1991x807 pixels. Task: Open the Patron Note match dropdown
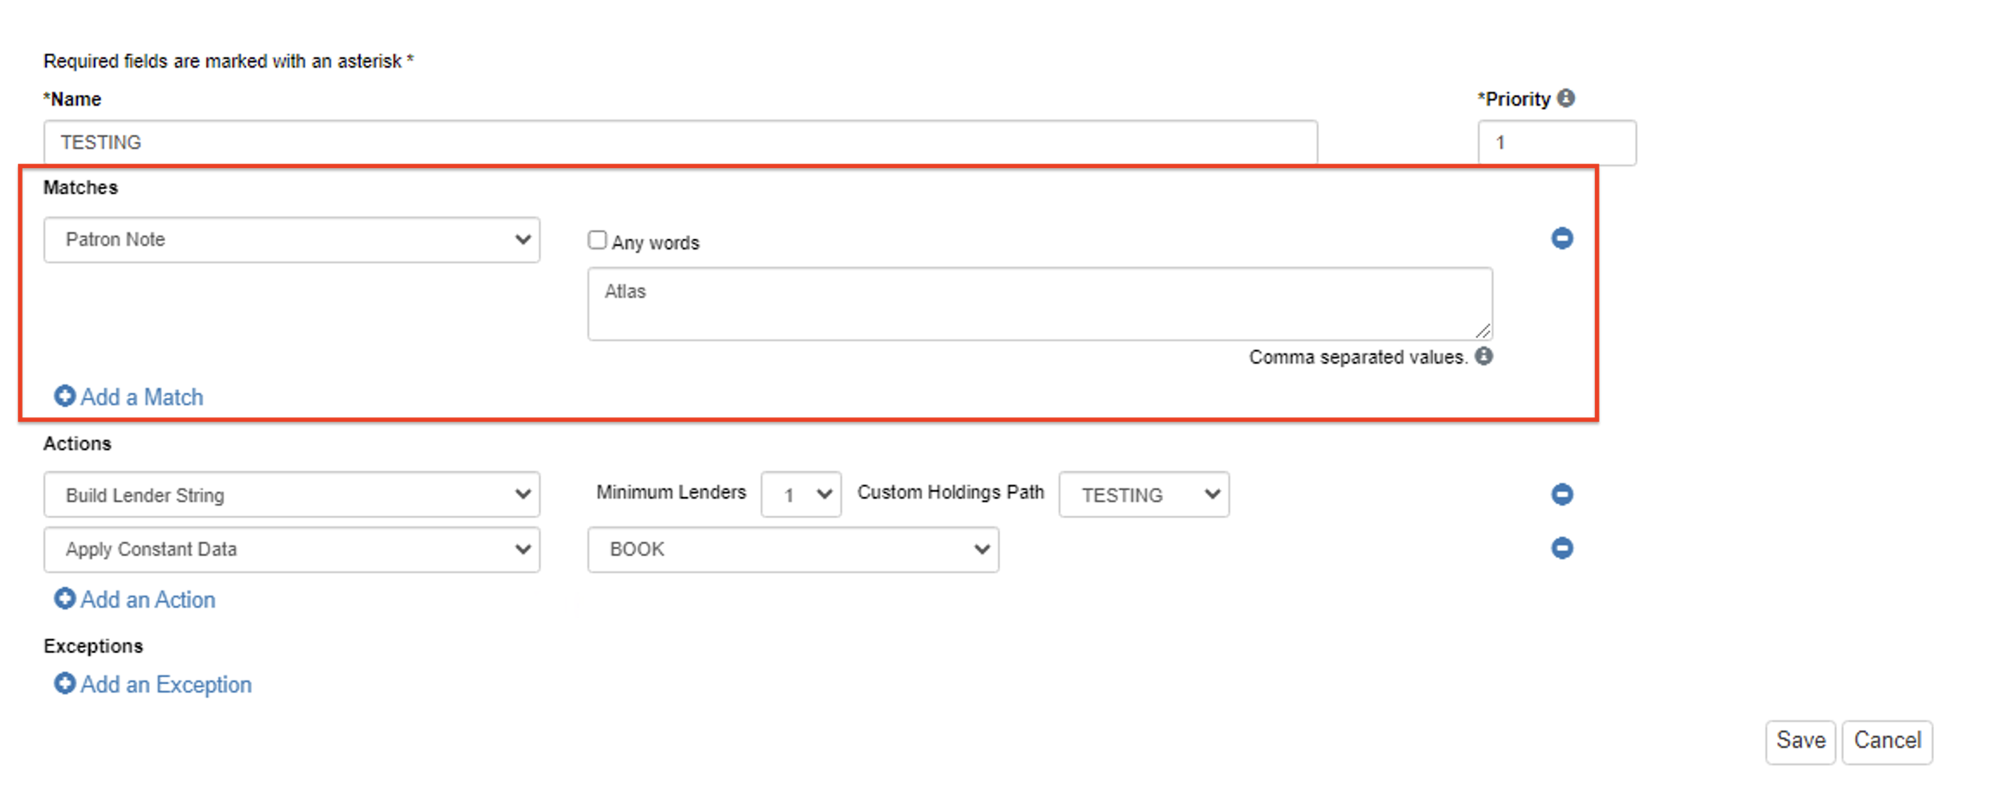pyautogui.click(x=291, y=240)
